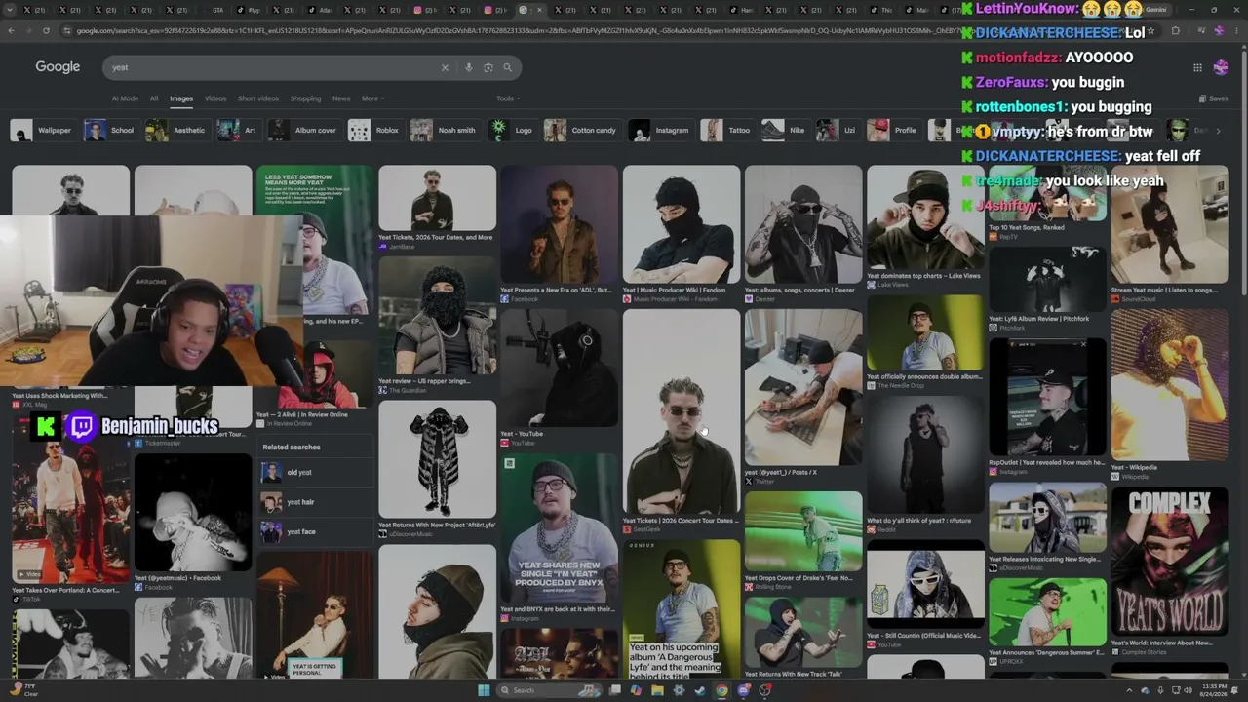Expand the Tools dropdown
The height and width of the screenshot is (702, 1248).
(507, 98)
